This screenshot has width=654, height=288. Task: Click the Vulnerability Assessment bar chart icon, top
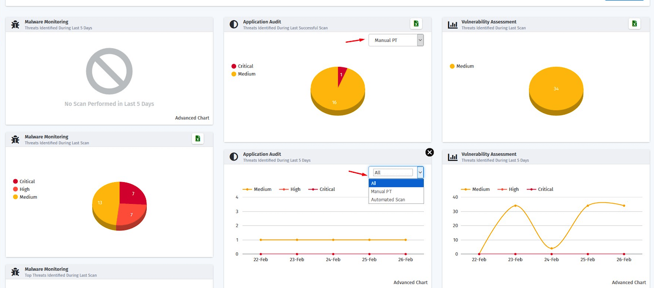point(452,24)
